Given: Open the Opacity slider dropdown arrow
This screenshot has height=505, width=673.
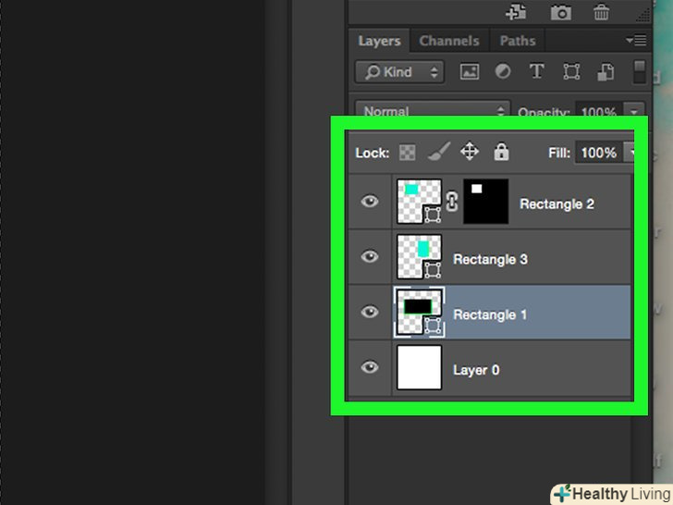Looking at the screenshot, I should coord(633,110).
